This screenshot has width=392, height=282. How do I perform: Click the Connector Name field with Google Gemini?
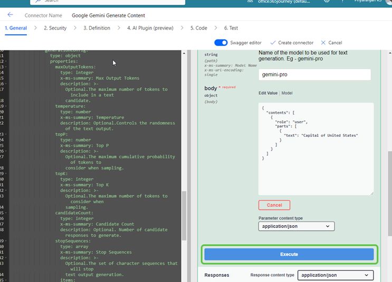pyautogui.click(x=108, y=15)
